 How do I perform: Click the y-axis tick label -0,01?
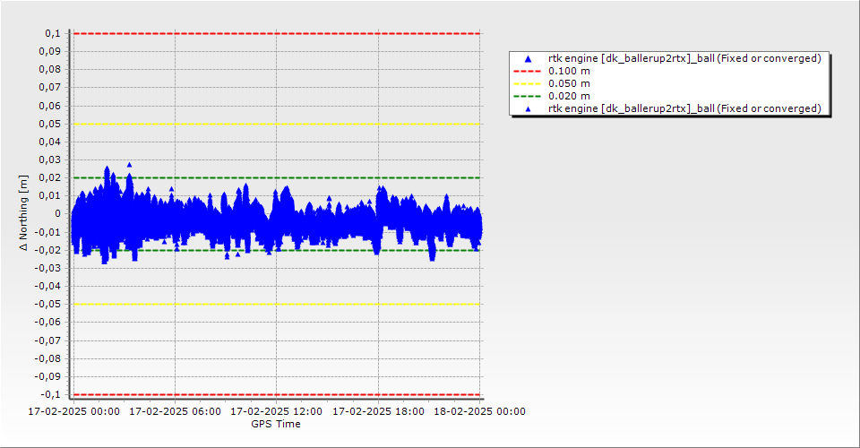(48, 232)
